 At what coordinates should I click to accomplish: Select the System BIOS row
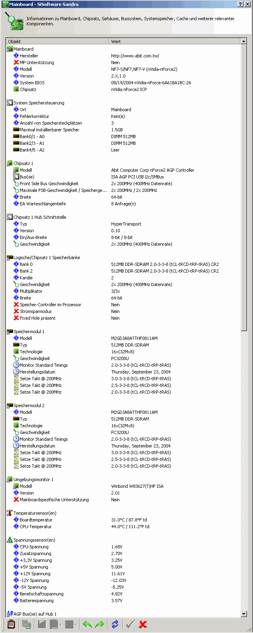pos(123,83)
